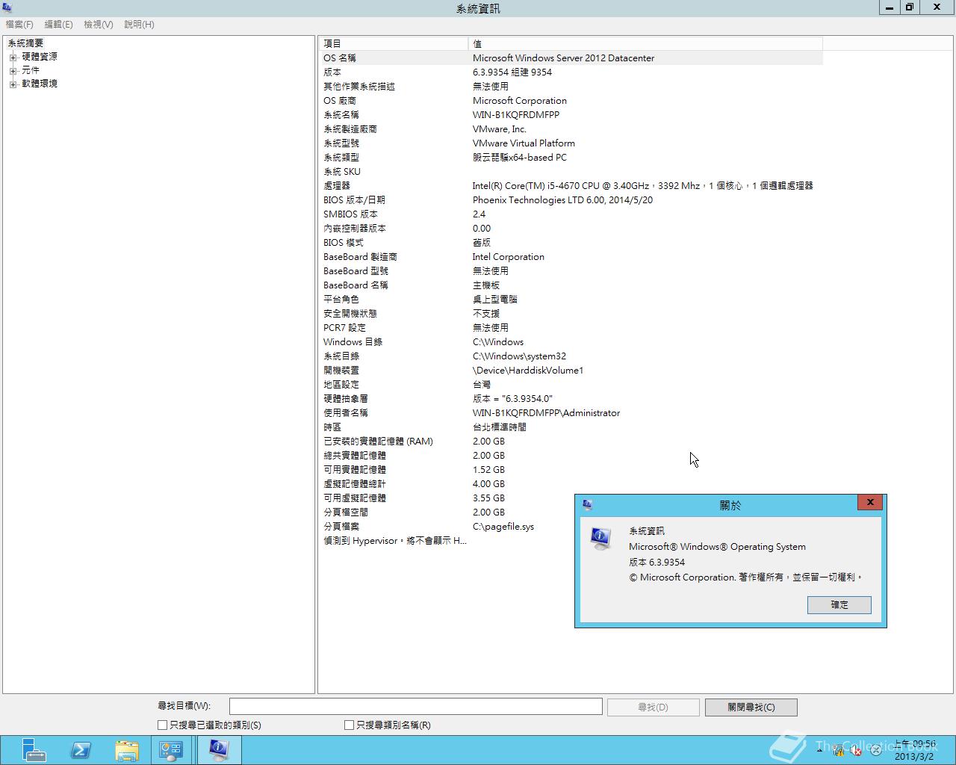The height and width of the screenshot is (765, 956).
Task: Sort by the 值 column header
Action: 645,43
